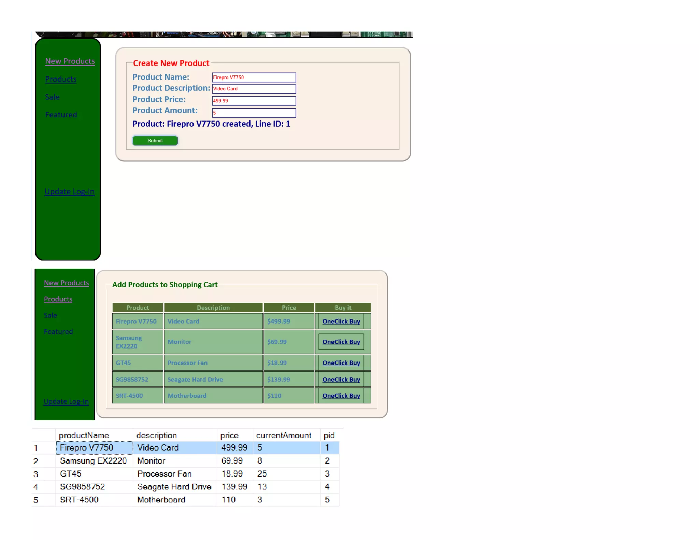Click OneClick Buy for Samsung EX2220

[x=341, y=342]
